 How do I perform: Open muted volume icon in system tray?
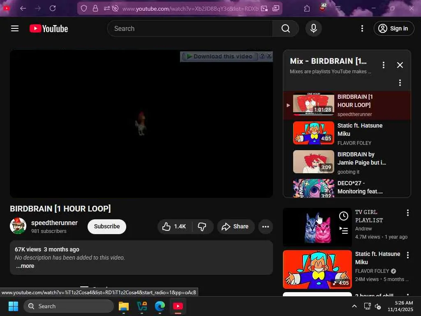pos(377,306)
